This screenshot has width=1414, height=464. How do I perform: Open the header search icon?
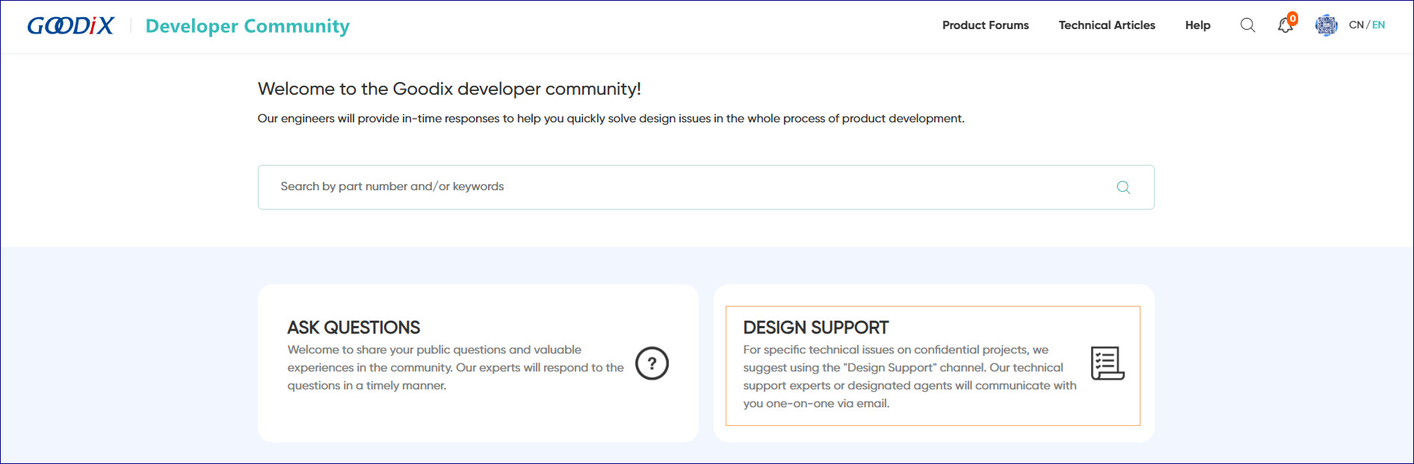1247,25
